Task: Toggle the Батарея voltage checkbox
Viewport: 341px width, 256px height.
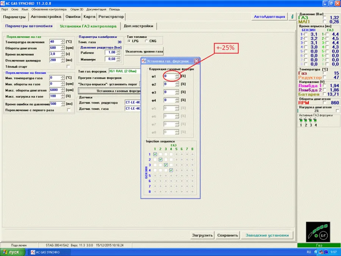Action: 324,94
